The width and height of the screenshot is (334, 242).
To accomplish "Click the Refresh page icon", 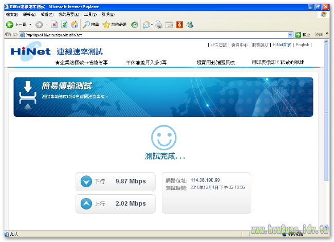I will pos(64,25).
